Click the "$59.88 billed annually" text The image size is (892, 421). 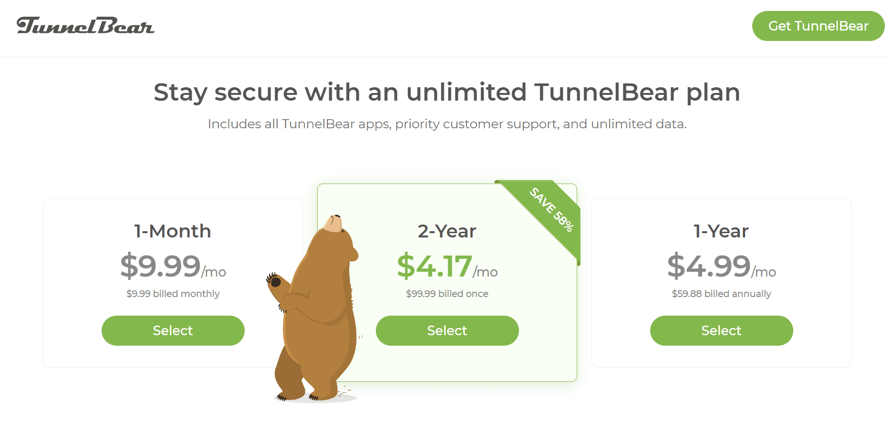pyautogui.click(x=721, y=294)
